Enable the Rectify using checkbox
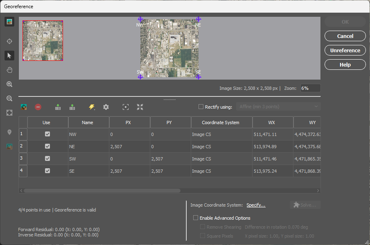 200,106
